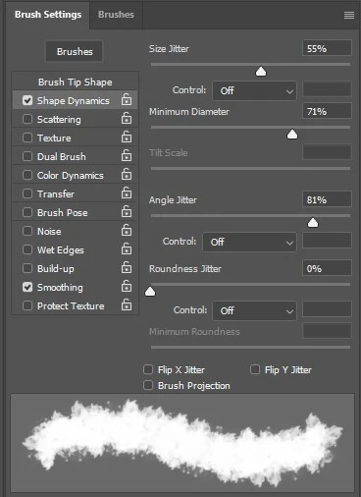Enable the Noise checkbox

coord(27,231)
